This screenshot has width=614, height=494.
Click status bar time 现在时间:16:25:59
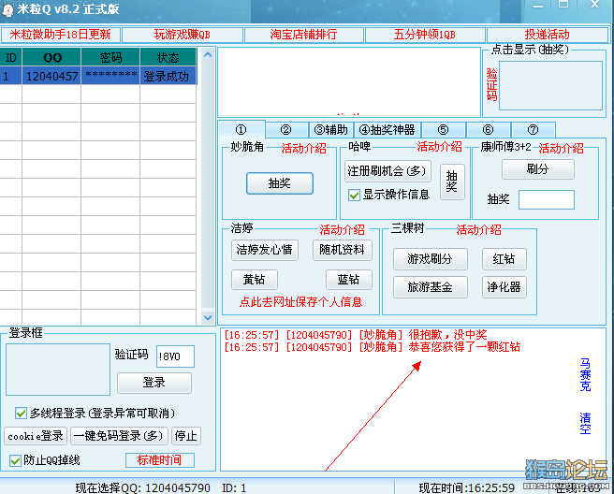(x=466, y=487)
